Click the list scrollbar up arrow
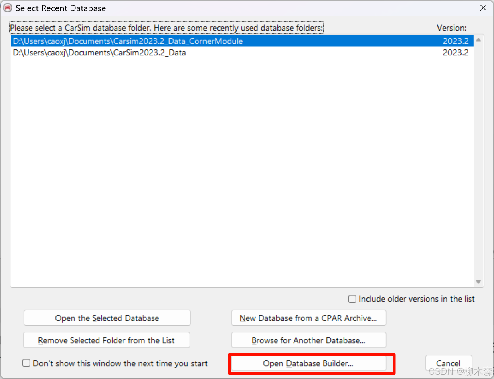Screen dimensions: 494x379 pyautogui.click(x=478, y=40)
